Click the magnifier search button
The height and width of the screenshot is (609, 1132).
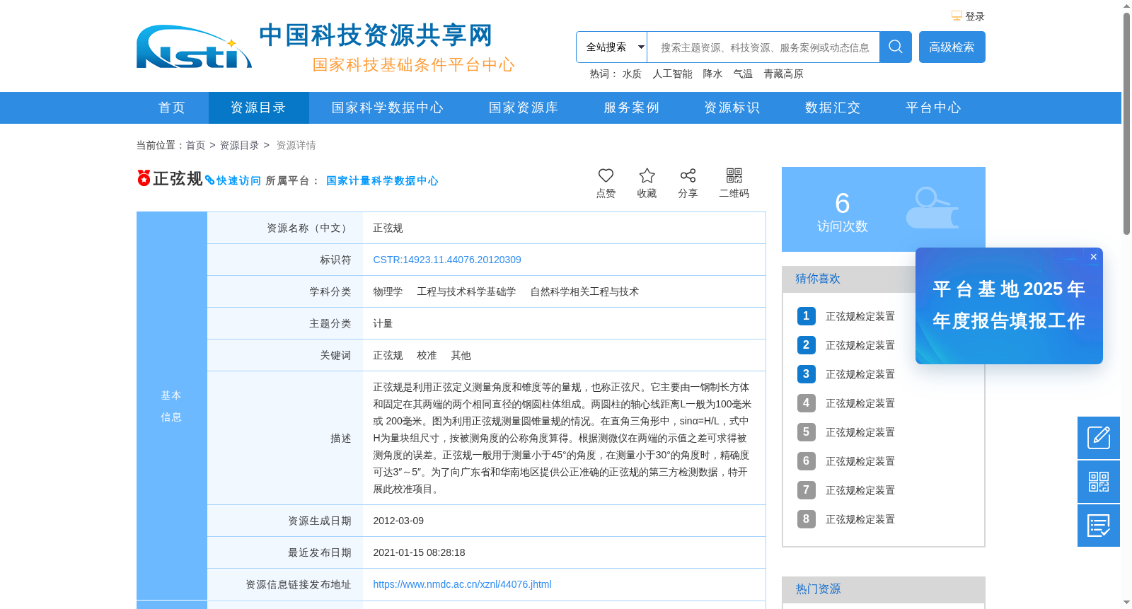(896, 47)
